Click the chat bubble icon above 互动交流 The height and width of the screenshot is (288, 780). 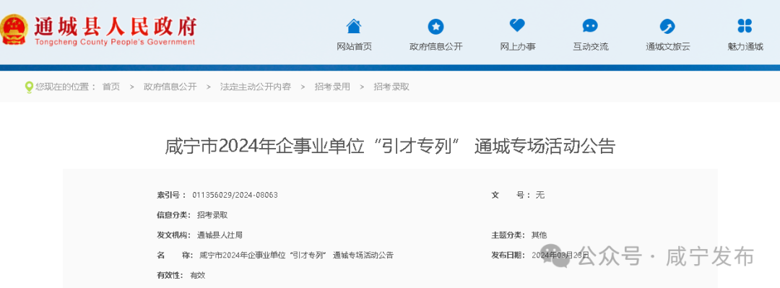[x=590, y=26]
